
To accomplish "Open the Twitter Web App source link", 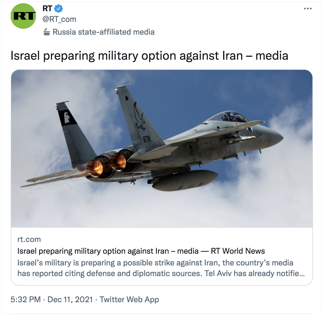I will (x=129, y=300).
